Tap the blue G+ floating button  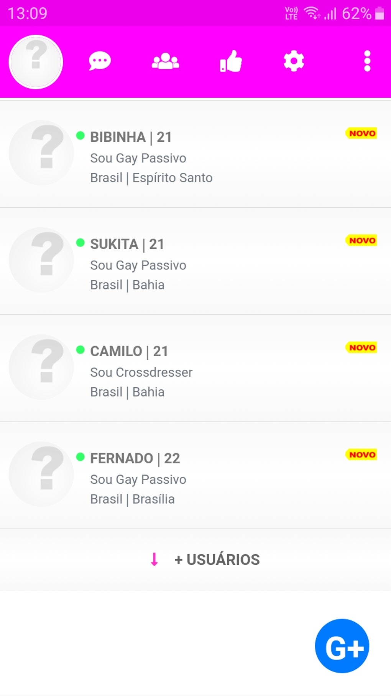(342, 646)
